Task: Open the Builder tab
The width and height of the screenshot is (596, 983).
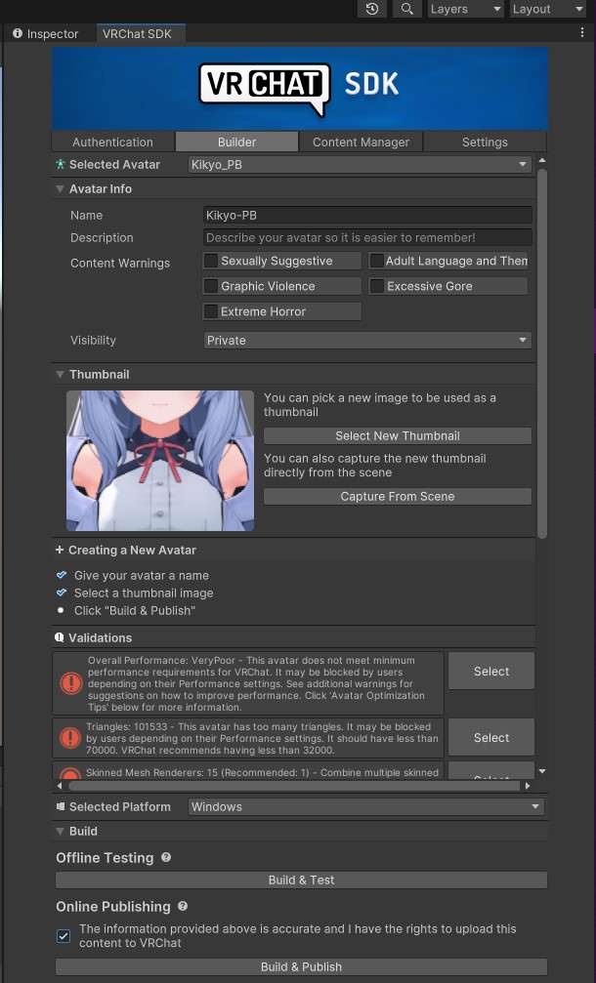Action: tap(236, 143)
